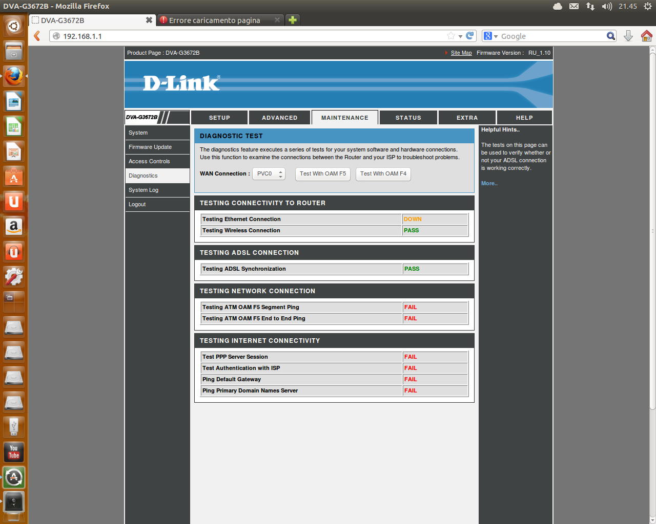Image resolution: width=656 pixels, height=524 pixels.
Task: Switch to the STATUS tab
Action: (x=408, y=118)
